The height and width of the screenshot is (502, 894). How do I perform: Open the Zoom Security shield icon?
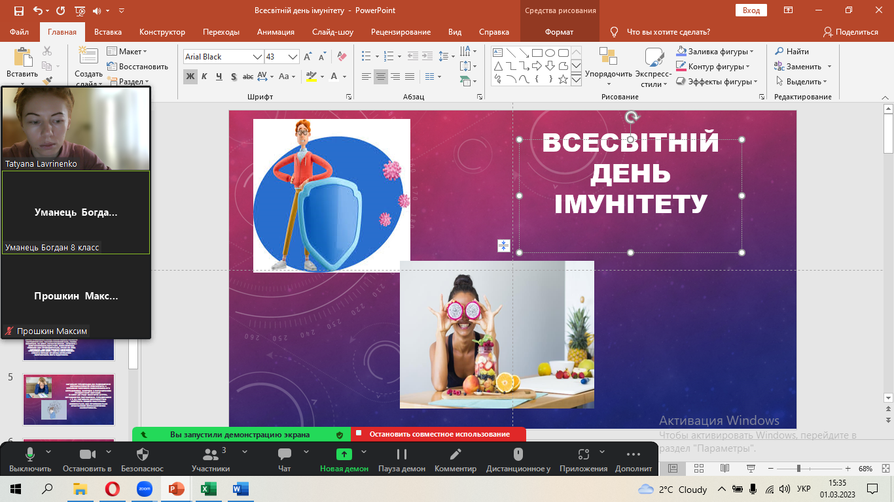[x=143, y=454]
